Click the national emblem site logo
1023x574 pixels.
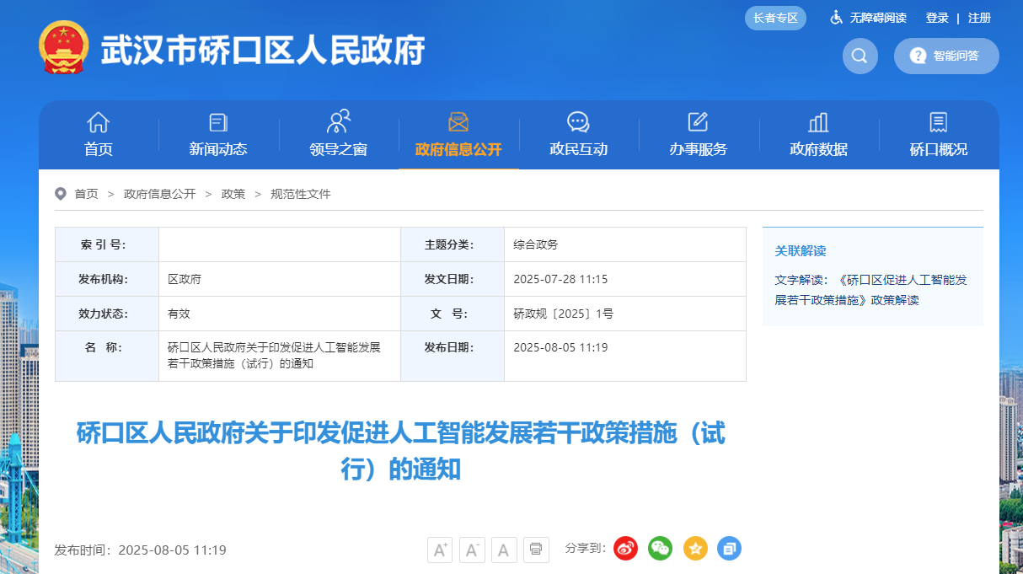tap(63, 48)
